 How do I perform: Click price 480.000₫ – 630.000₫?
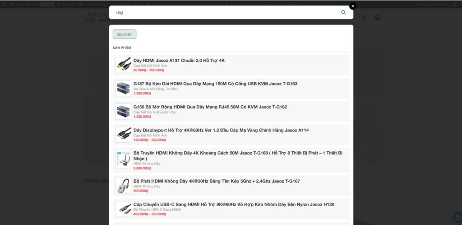click(x=150, y=214)
